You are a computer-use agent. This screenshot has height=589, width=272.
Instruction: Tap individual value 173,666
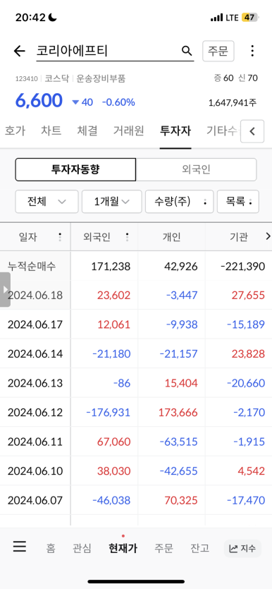point(178,413)
